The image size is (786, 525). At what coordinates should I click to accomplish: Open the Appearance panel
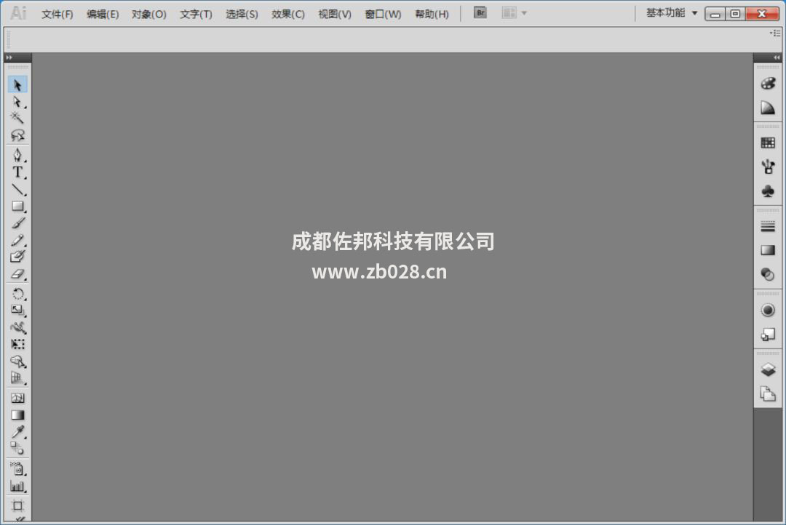pyautogui.click(x=768, y=310)
